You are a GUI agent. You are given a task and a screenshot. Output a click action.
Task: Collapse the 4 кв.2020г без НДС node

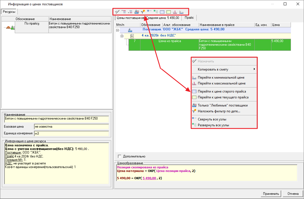point(122,36)
